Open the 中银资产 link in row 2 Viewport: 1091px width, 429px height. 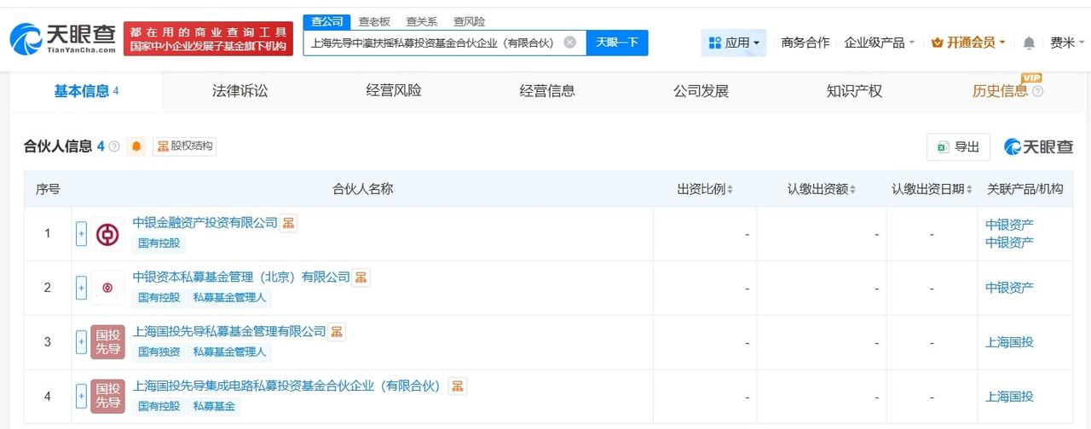[1009, 288]
